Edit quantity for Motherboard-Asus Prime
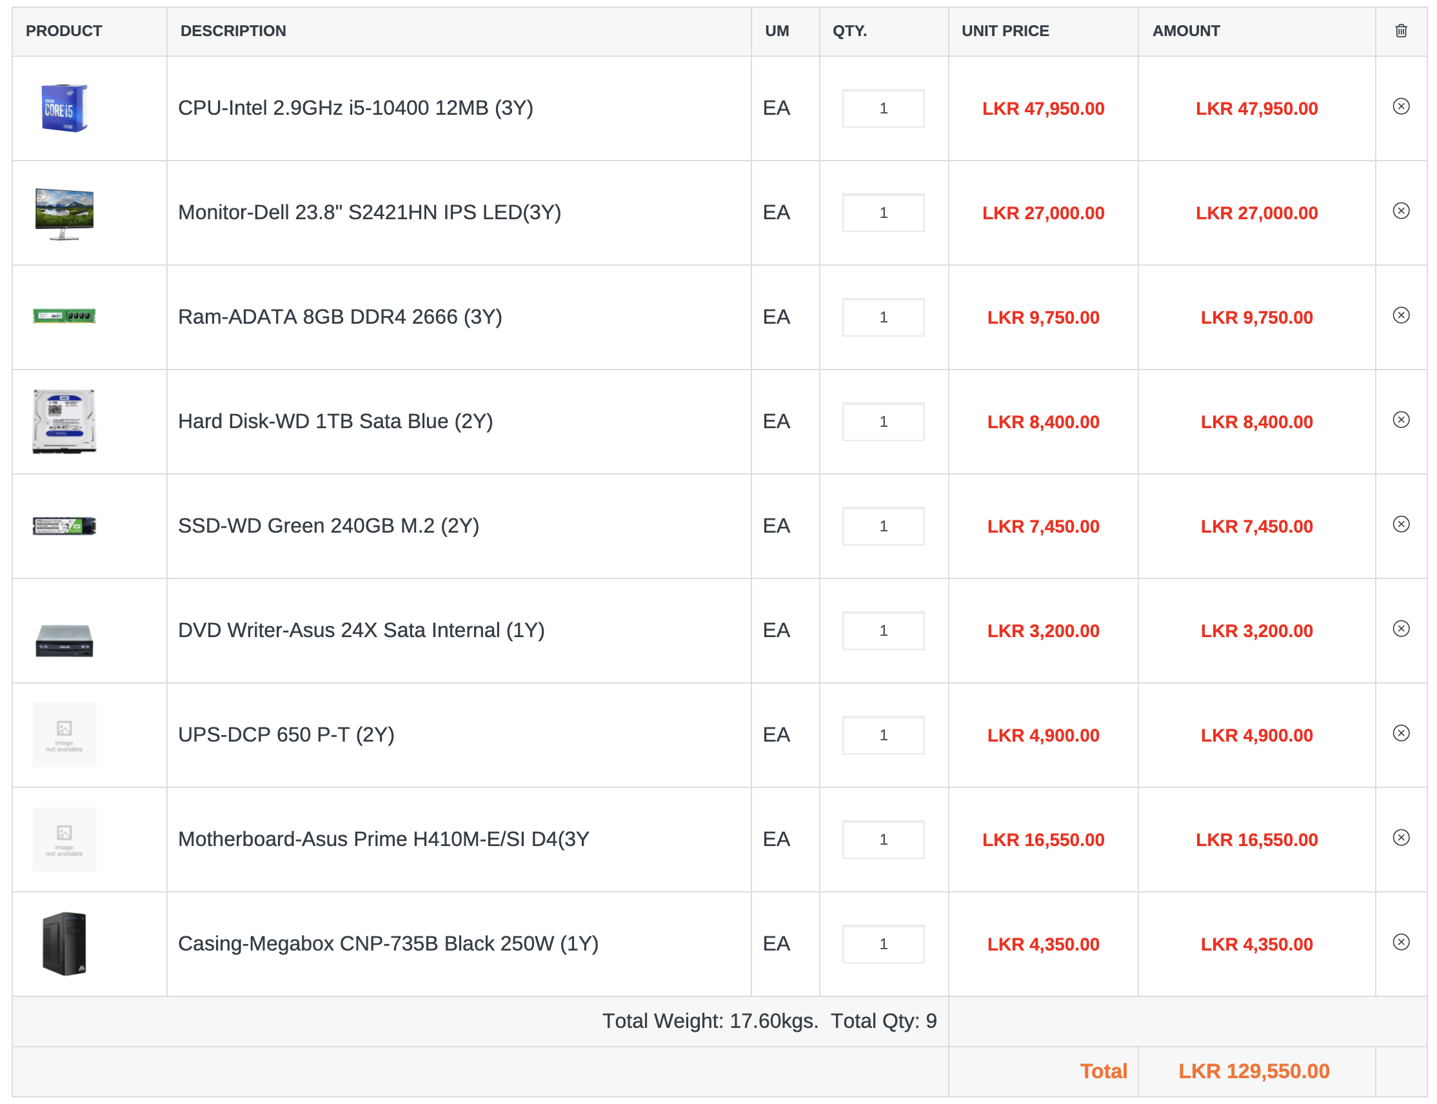This screenshot has width=1437, height=1104. click(x=884, y=840)
